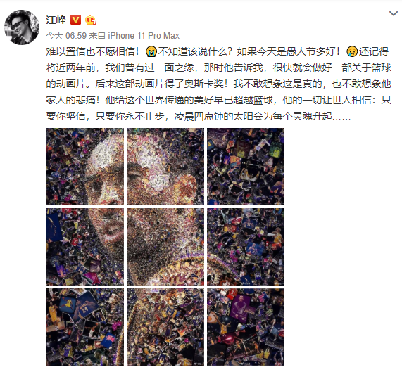The width and height of the screenshot is (402, 372).
Task: Open the bottom-right collage image tile
Action: coord(246,327)
